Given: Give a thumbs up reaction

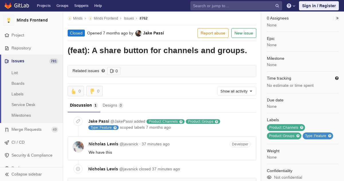Looking at the screenshot, I should click(76, 91).
